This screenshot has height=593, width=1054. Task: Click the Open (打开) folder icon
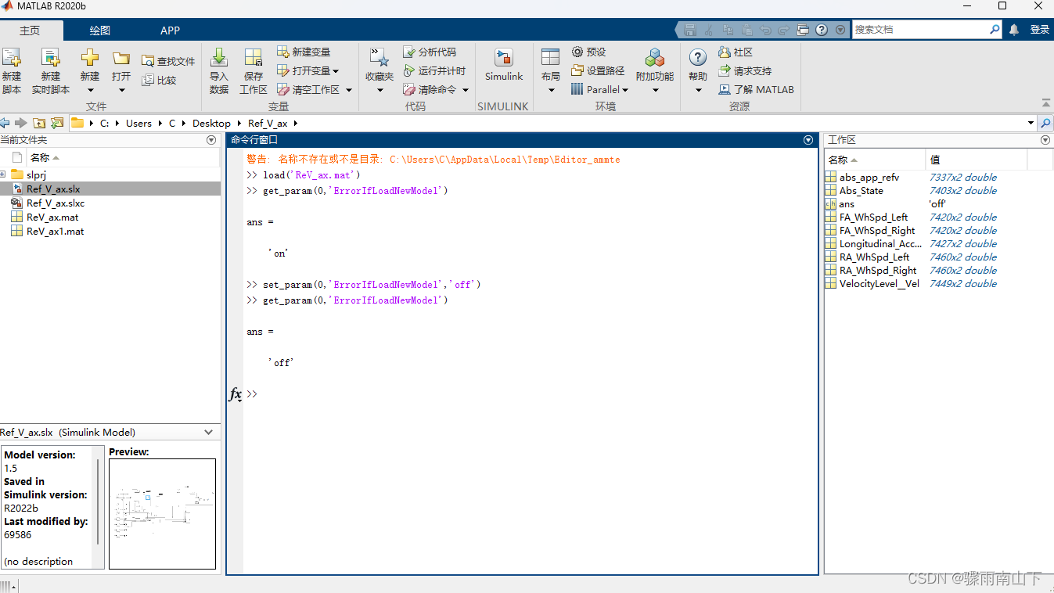121,58
